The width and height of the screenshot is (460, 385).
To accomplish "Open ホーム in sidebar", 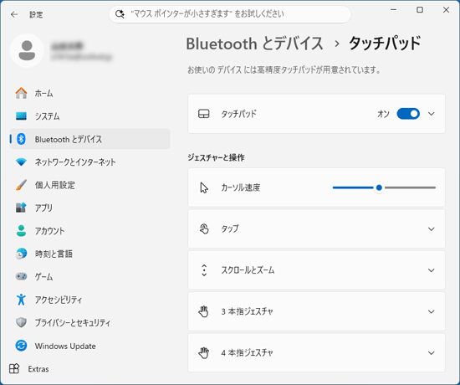I will coord(90,93).
